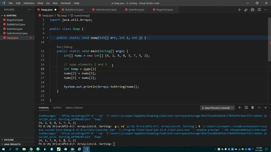
Task: Open File Explorer from the taskbar
Action: coord(24,149)
